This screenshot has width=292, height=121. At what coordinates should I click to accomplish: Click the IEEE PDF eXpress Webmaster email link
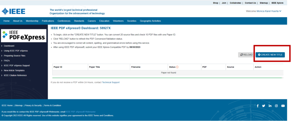81,112
